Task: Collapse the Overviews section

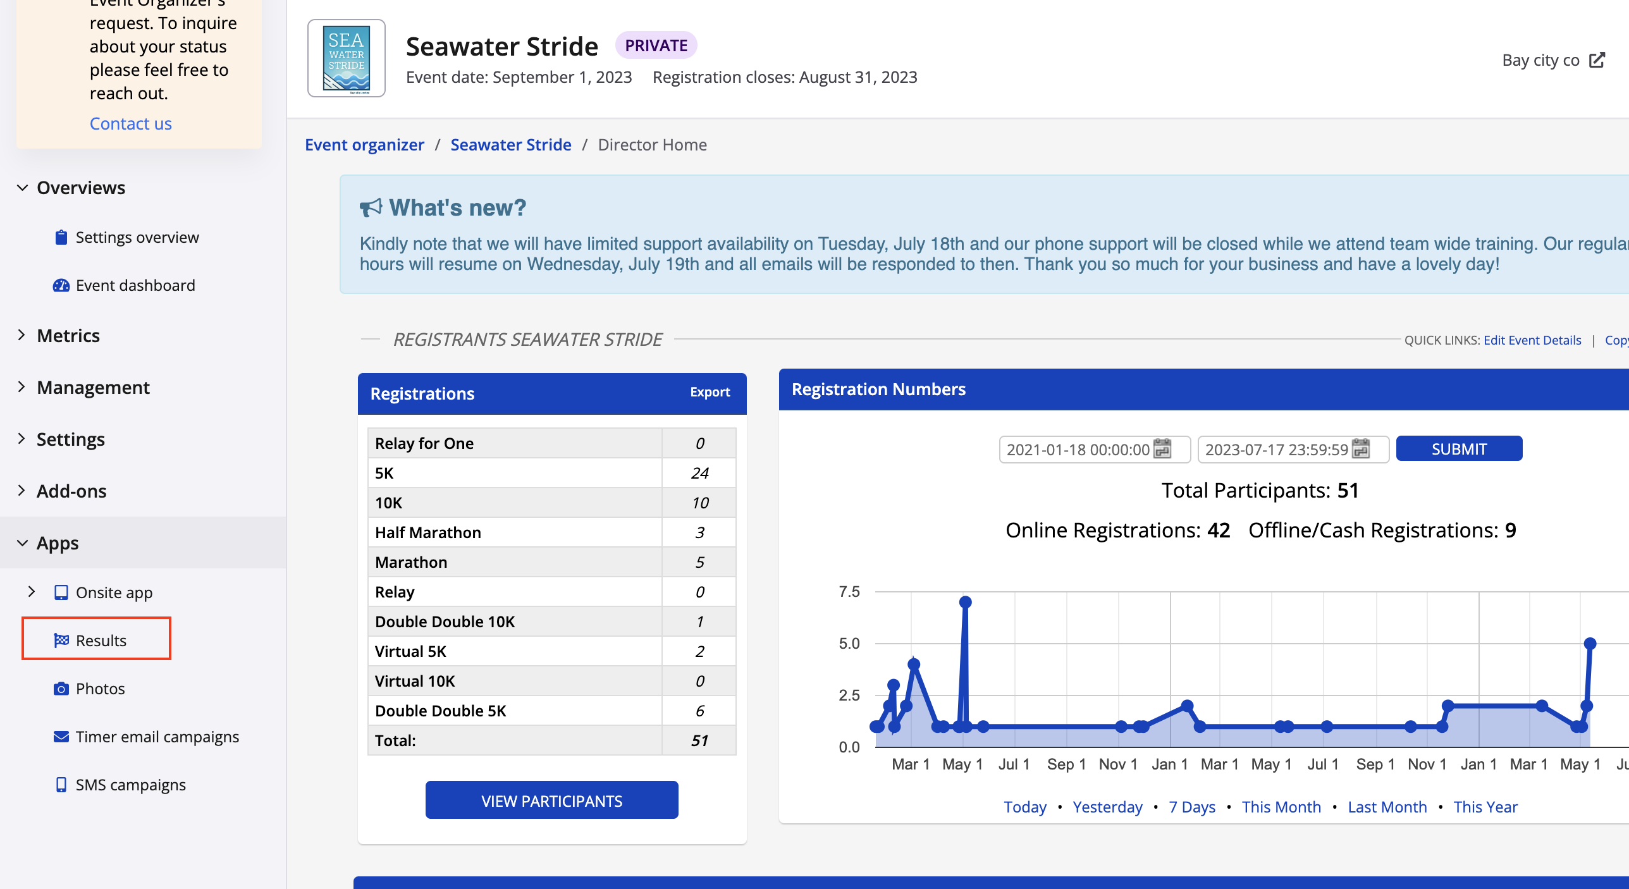Action: pyautogui.click(x=23, y=188)
